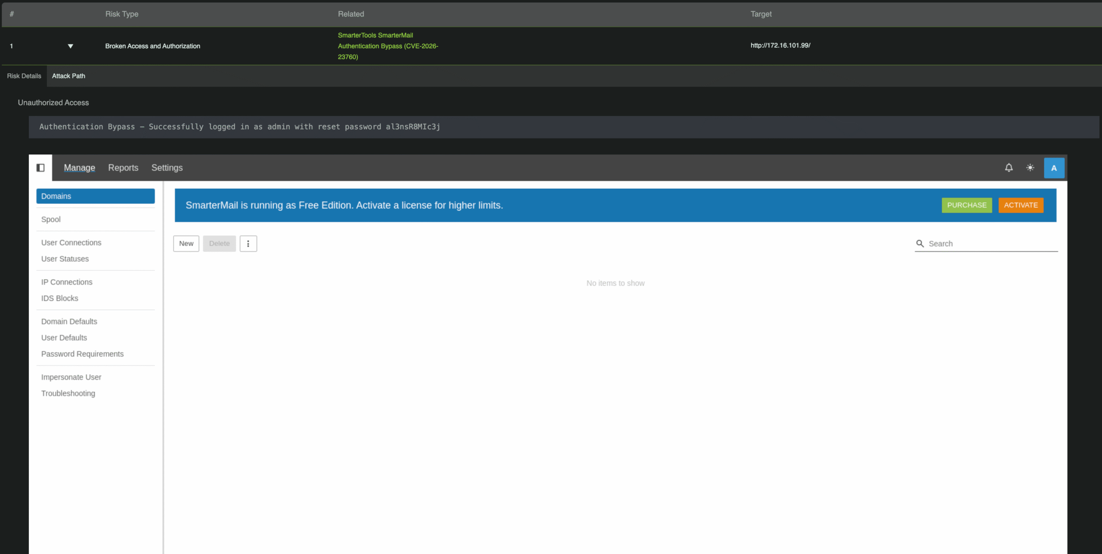Click the Risk Type column header

pos(122,14)
